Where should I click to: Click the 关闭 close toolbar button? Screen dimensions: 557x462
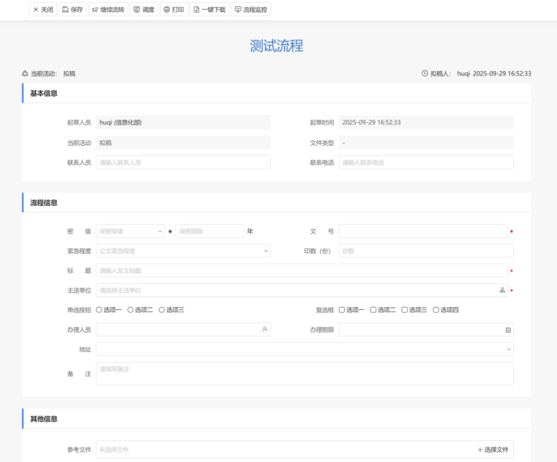(x=43, y=10)
